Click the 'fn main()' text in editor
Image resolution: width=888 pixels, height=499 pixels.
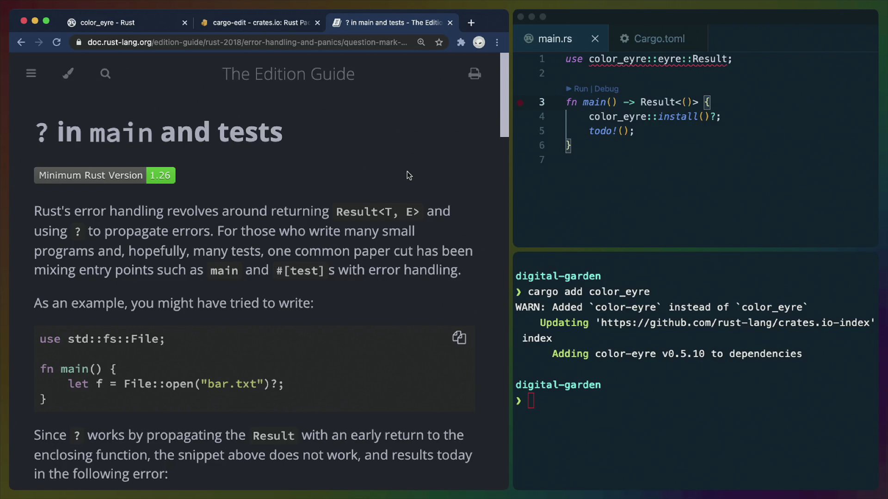coord(591,102)
